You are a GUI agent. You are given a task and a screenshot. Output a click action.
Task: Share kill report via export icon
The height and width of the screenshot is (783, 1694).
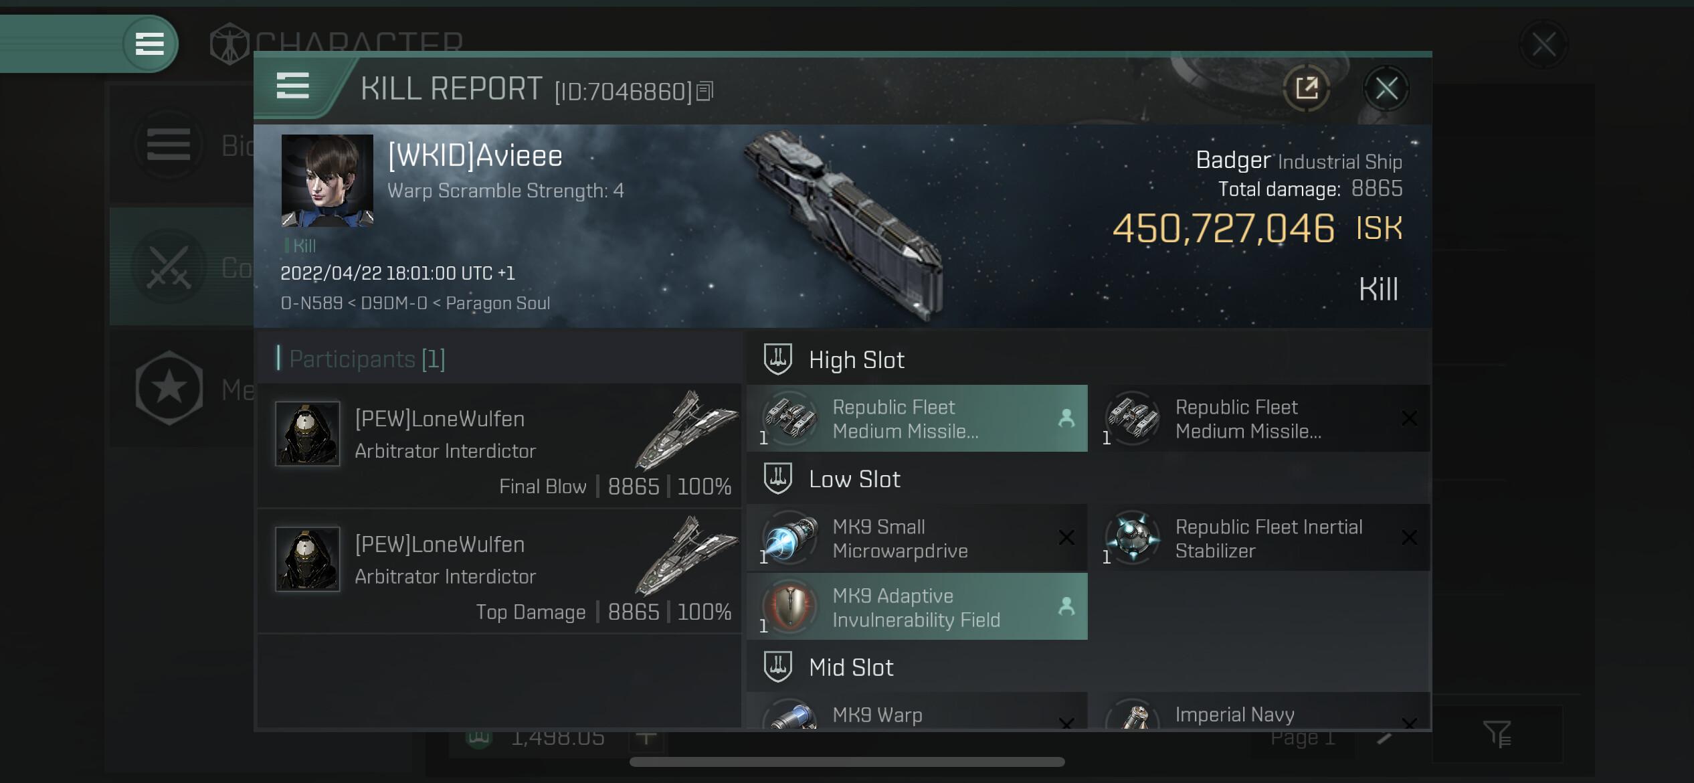[1306, 88]
